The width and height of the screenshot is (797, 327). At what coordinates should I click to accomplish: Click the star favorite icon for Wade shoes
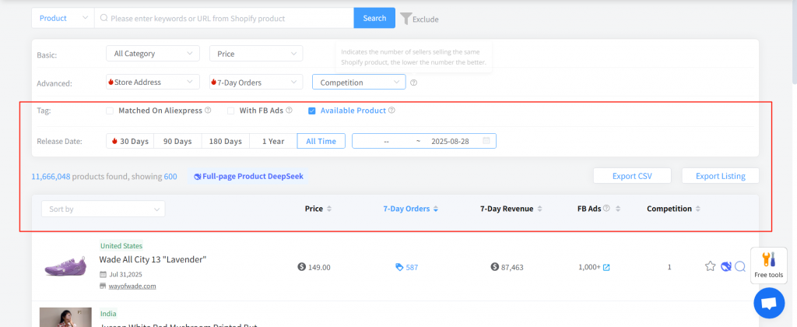(x=710, y=266)
